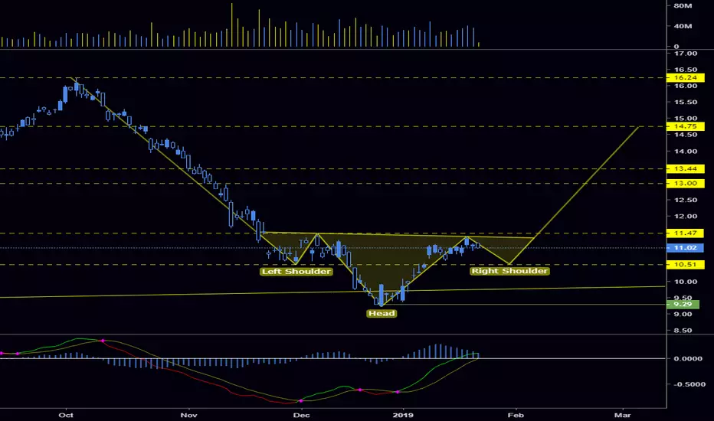Click the Mar date axis label
This screenshot has height=421, width=714.
[x=623, y=415]
